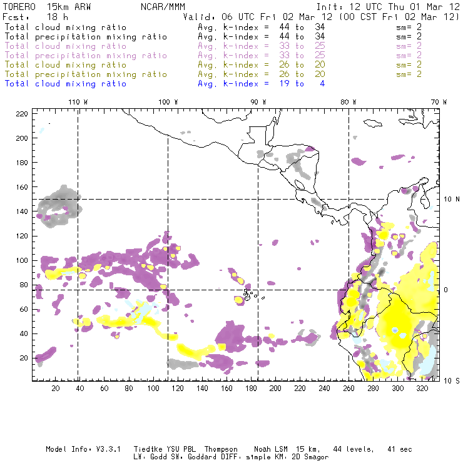Click the "220" tick on the vertical axis

pyautogui.click(x=22, y=114)
